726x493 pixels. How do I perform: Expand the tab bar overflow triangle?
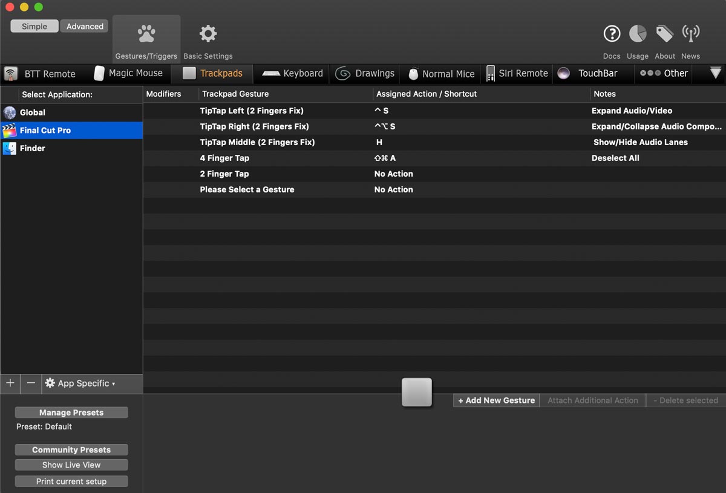click(x=716, y=73)
